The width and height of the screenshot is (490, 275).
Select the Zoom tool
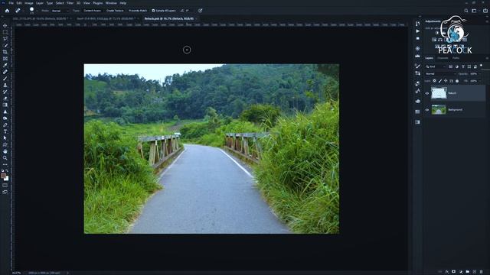(5, 158)
